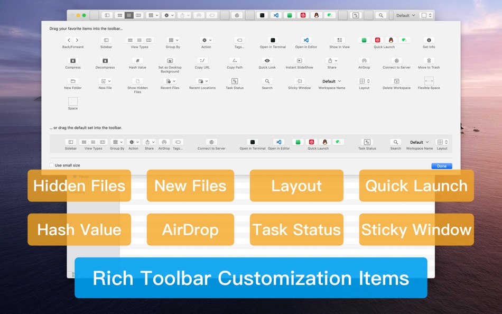Select the Flexible Space palette item

click(x=429, y=81)
